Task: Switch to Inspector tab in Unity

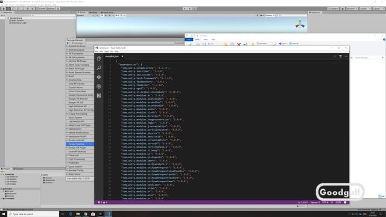Action: [x=315, y=12]
